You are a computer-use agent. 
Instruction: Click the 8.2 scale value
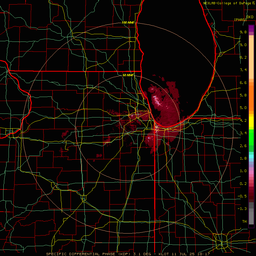point(243,57)
